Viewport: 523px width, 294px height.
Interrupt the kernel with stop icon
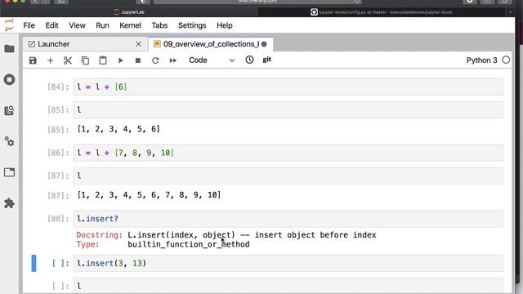138,60
